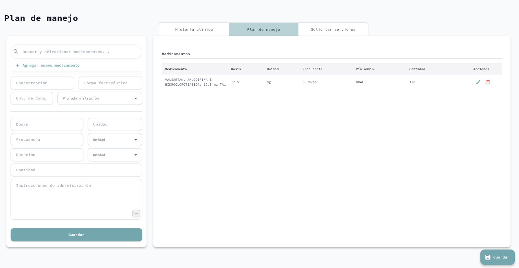Click the floating Guardar button

(x=497, y=257)
